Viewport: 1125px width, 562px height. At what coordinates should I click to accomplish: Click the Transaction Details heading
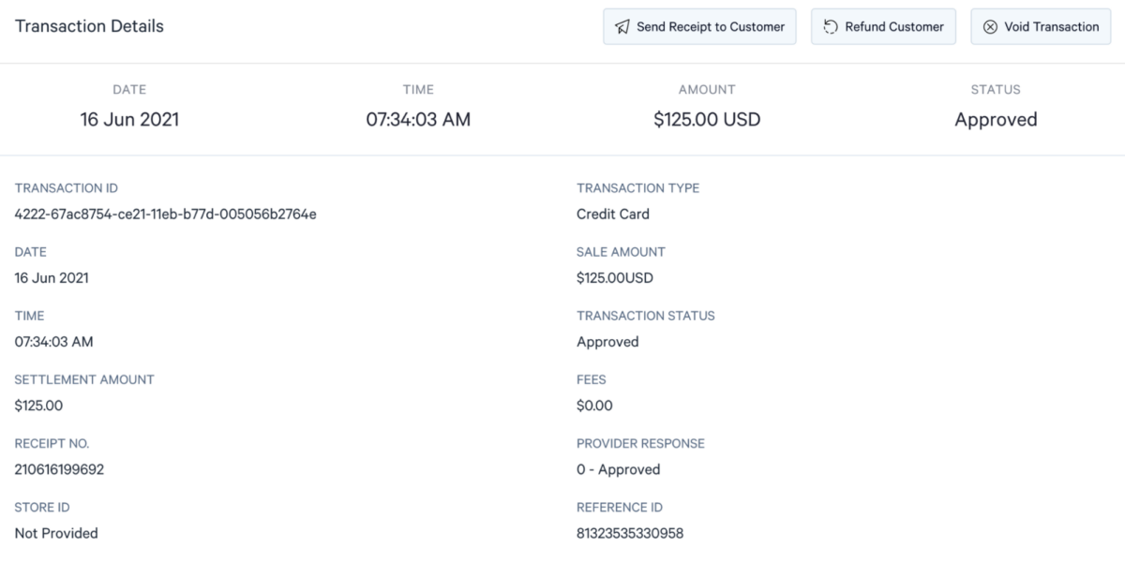click(88, 26)
